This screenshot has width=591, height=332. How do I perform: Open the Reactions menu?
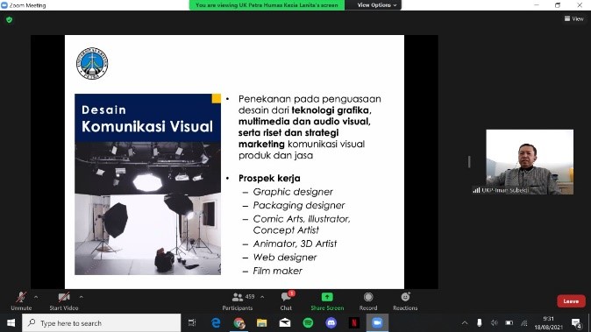405,301
